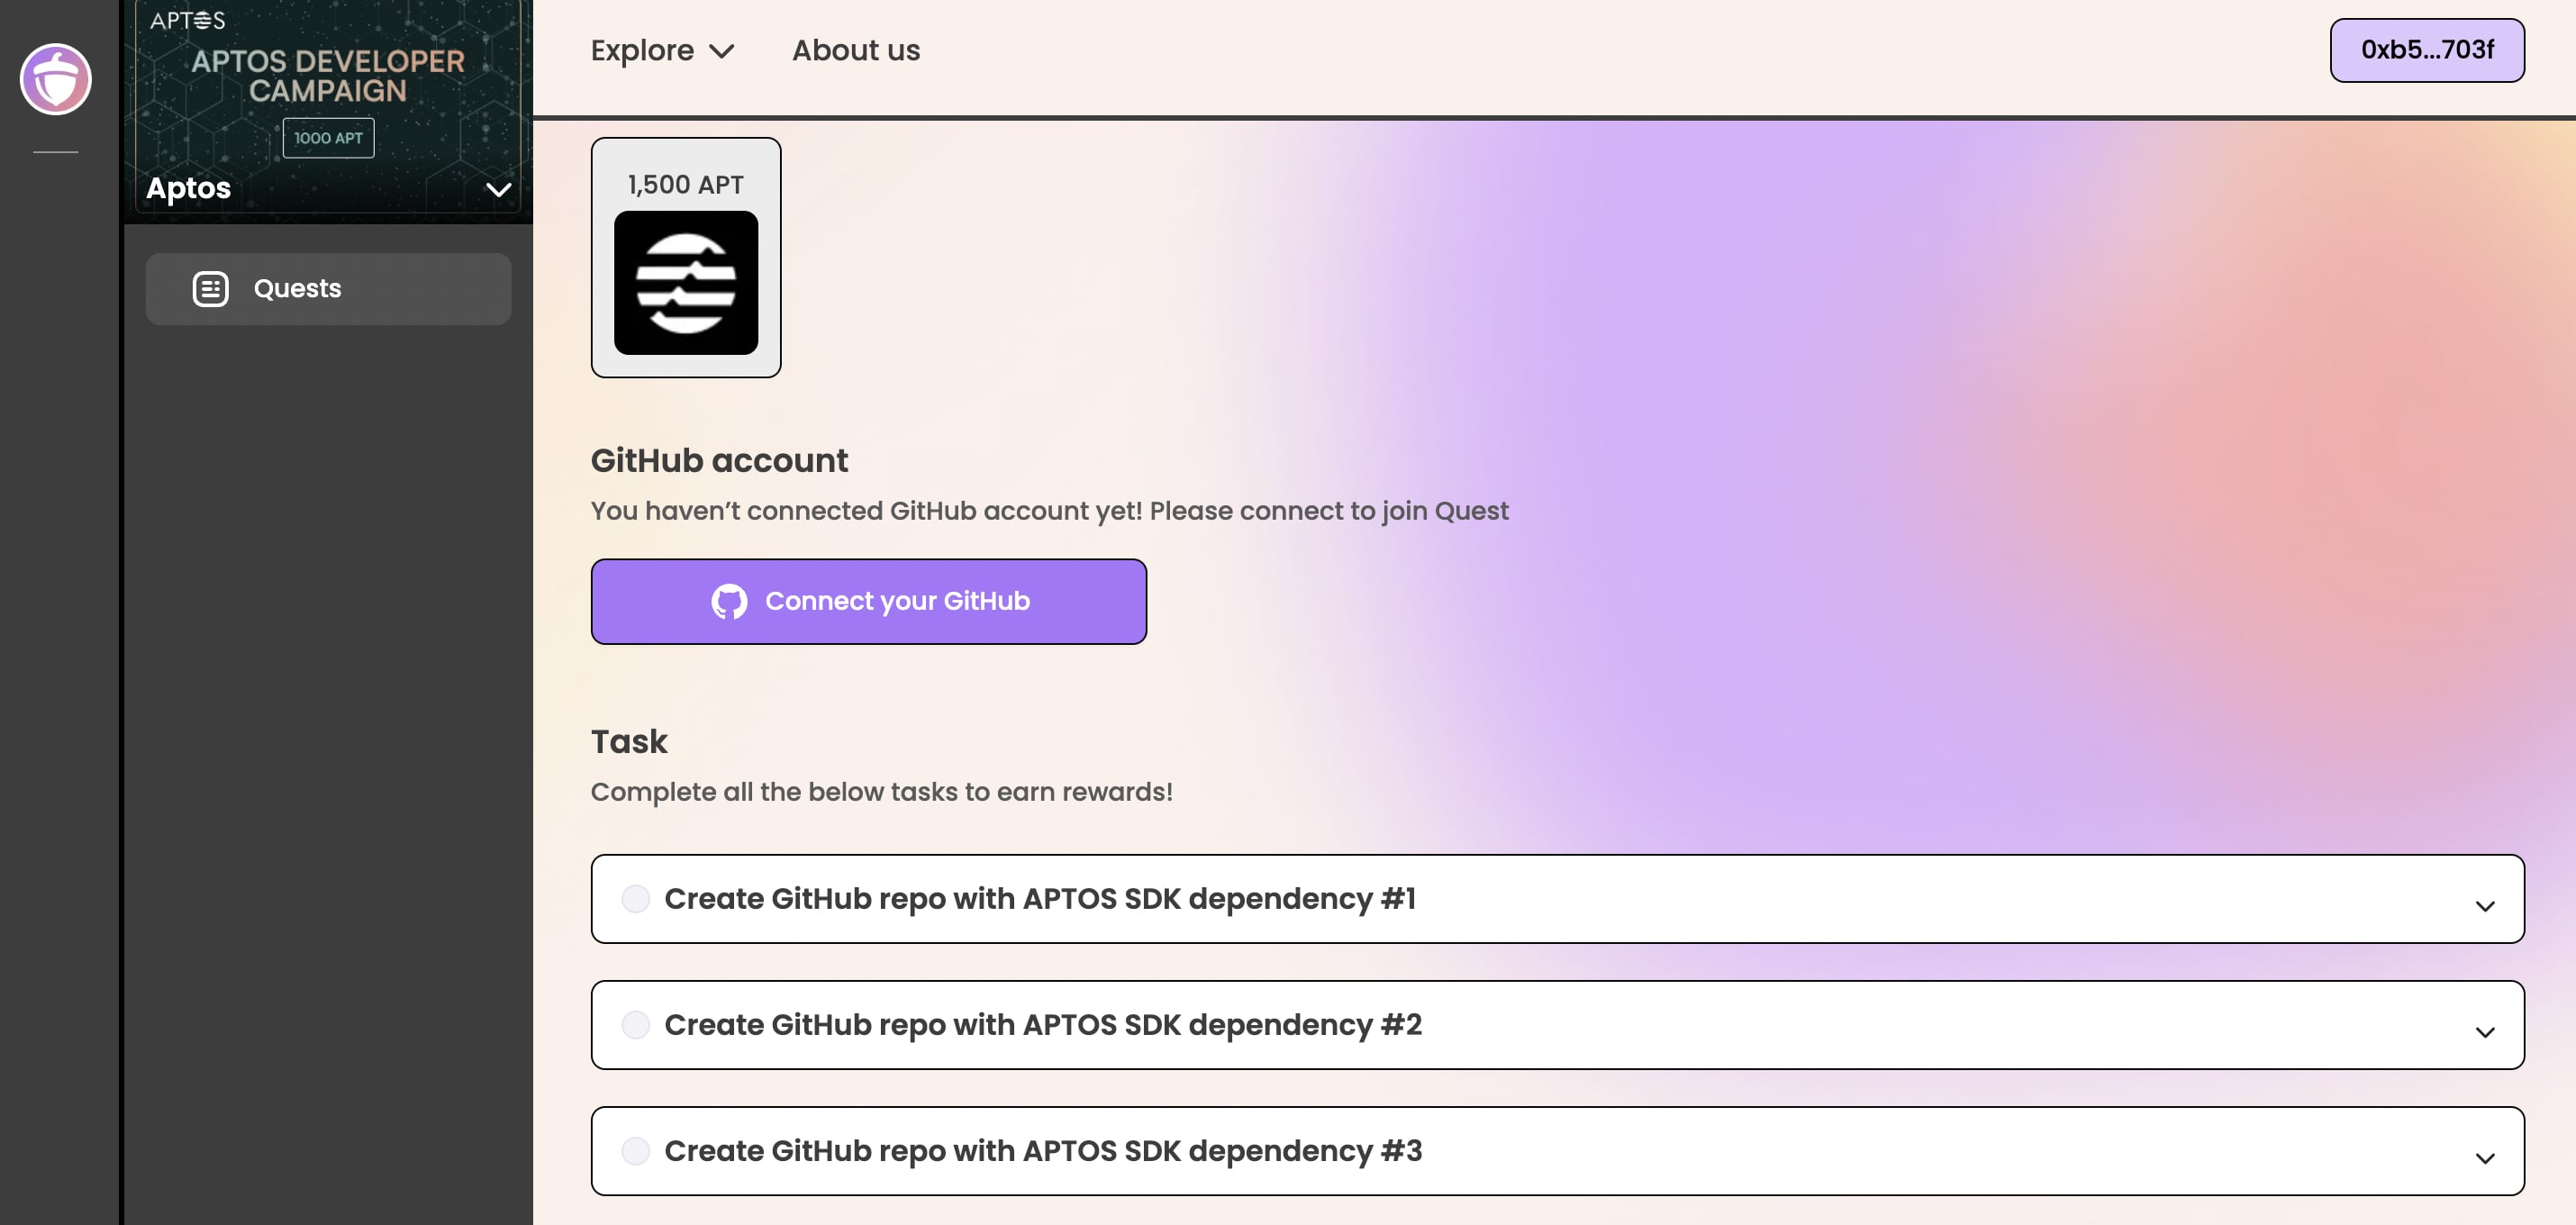Click the APTOS wordmark logo on the banner
The width and height of the screenshot is (2576, 1225).
pyautogui.click(x=187, y=20)
